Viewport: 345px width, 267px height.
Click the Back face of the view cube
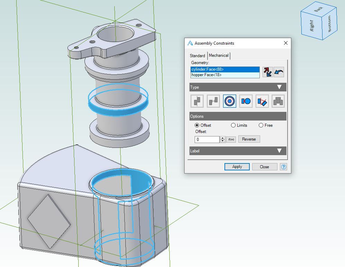pyautogui.click(x=318, y=9)
